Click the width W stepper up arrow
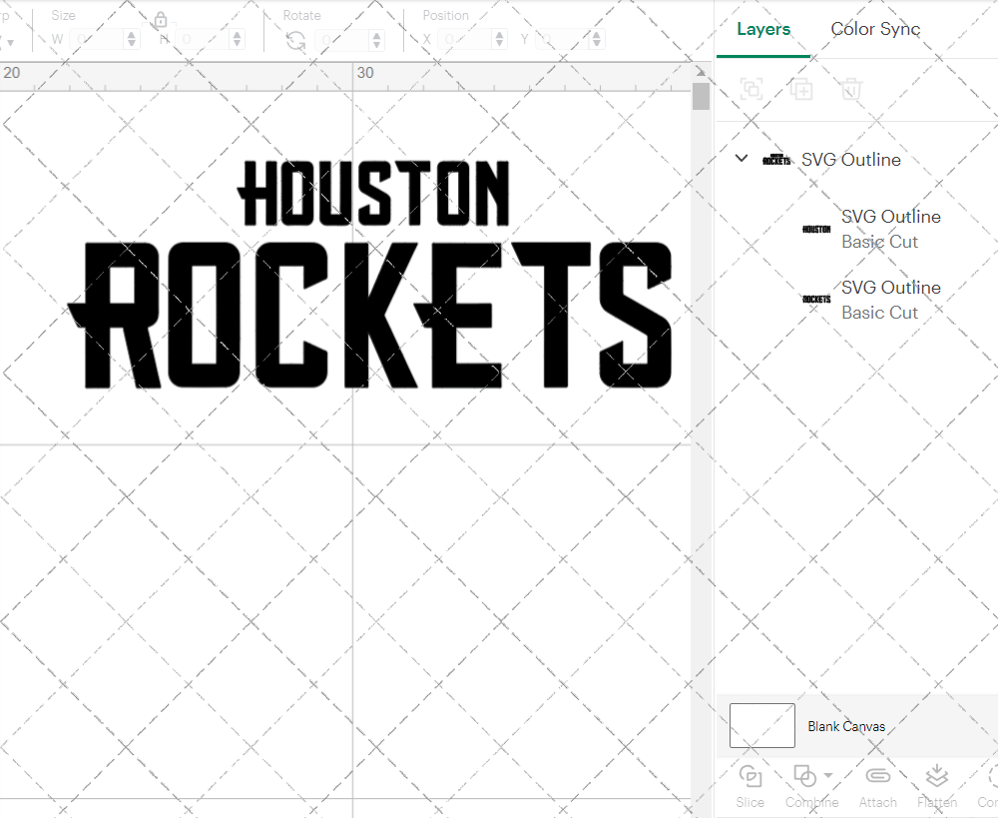Screen dimensions: 998x818 130,33
